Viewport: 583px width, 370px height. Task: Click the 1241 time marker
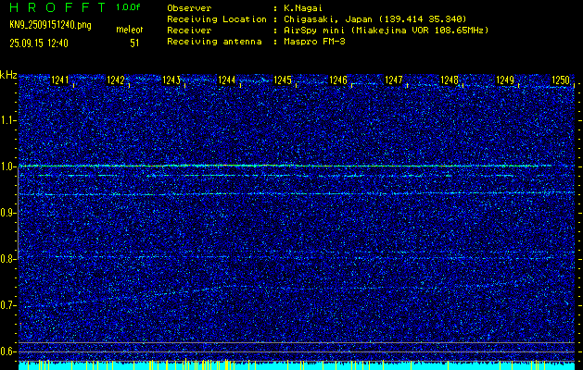(x=60, y=80)
